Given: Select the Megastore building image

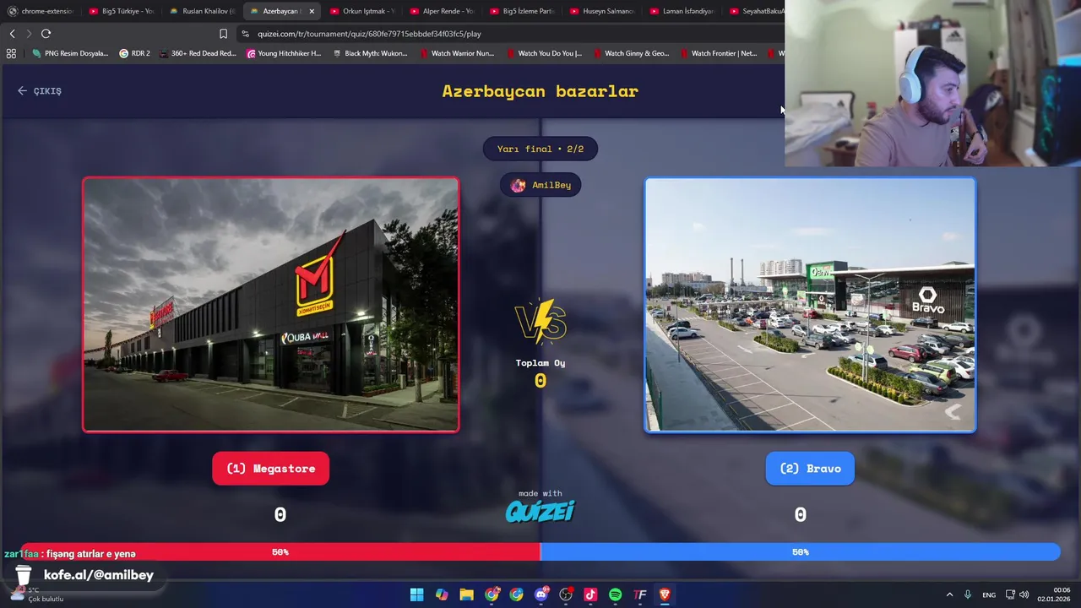Looking at the screenshot, I should tap(270, 305).
